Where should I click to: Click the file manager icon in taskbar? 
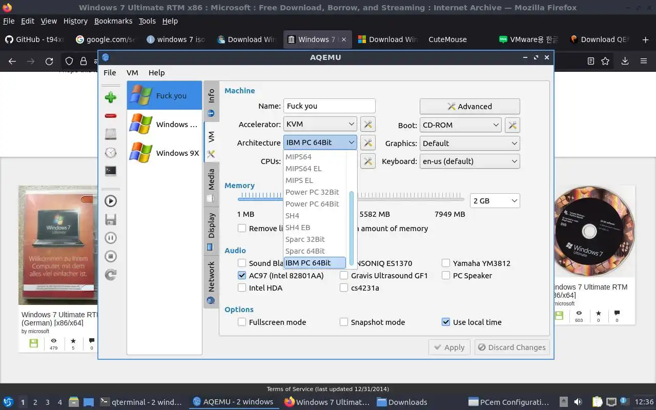pyautogui.click(x=73, y=402)
